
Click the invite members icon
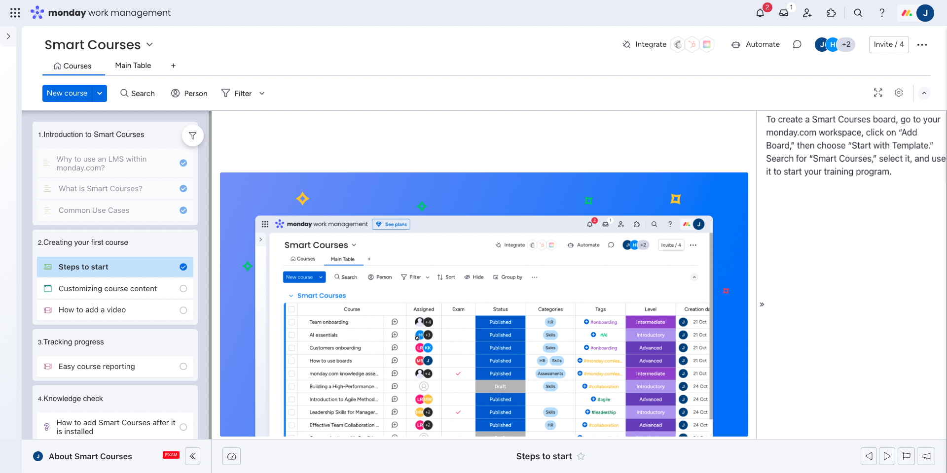(807, 13)
